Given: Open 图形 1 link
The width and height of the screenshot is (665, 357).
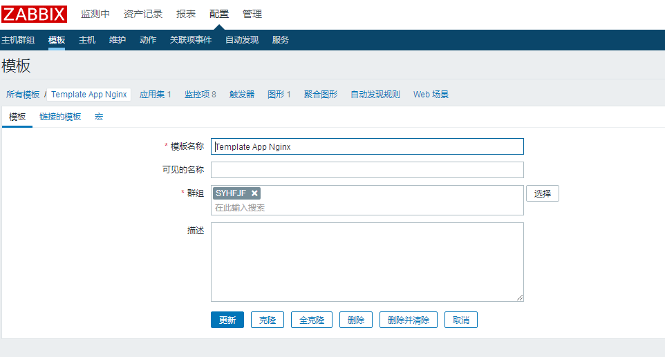Looking at the screenshot, I should 279,95.
